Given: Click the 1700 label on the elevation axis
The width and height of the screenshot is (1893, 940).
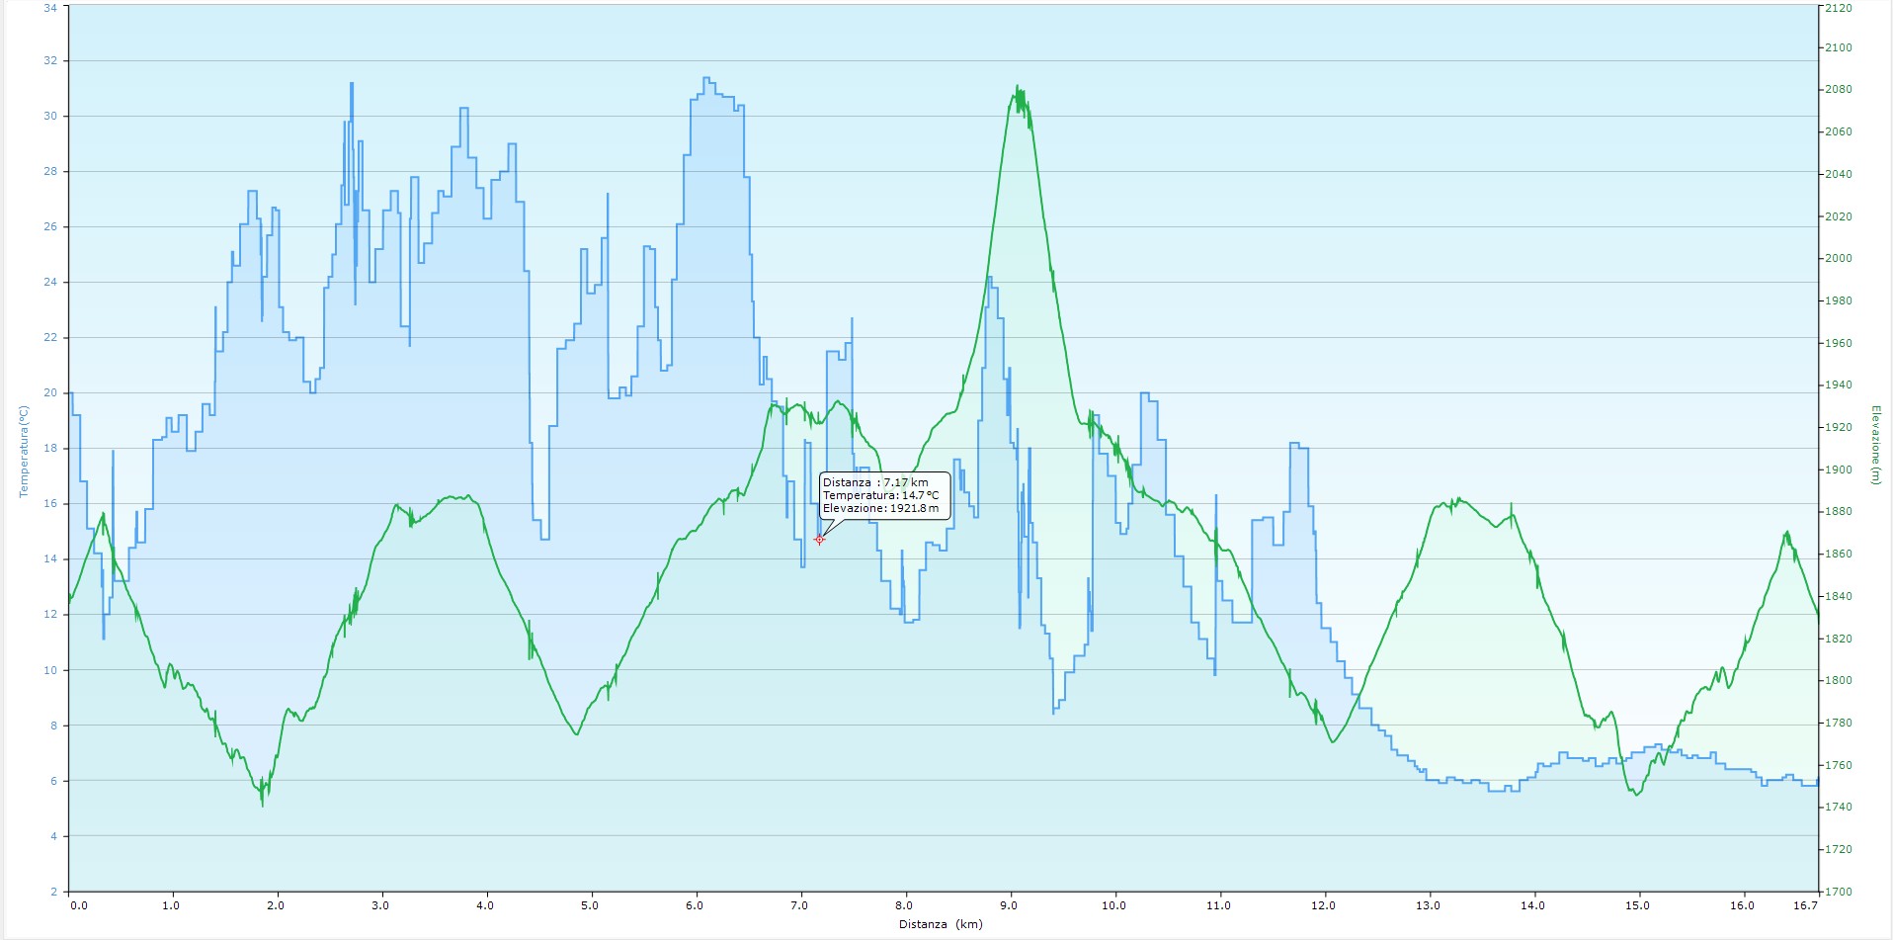Looking at the screenshot, I should click(x=1839, y=892).
